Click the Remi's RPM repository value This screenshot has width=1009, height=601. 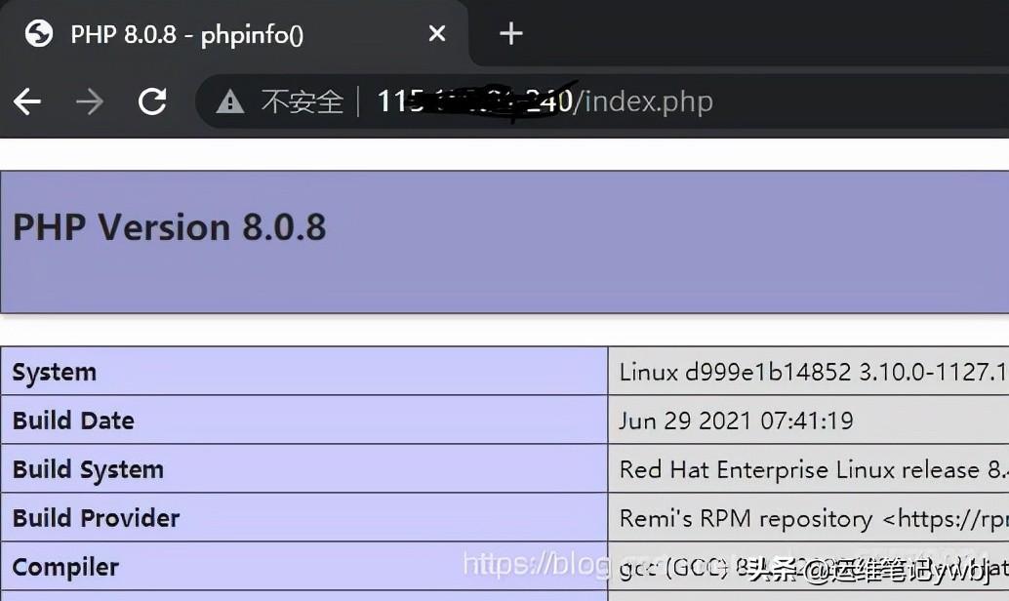pyautogui.click(x=814, y=519)
